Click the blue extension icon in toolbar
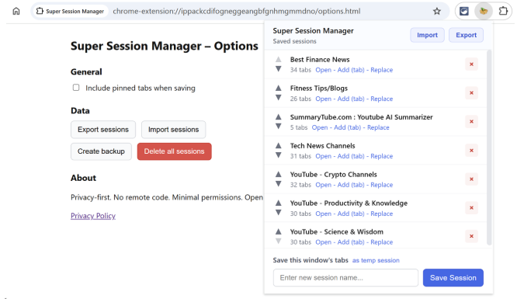Image resolution: width=524 pixels, height=299 pixels. 464,11
